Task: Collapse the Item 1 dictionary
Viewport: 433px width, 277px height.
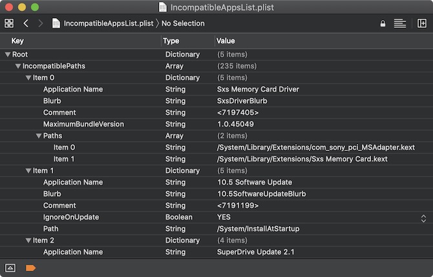Action: coord(28,171)
